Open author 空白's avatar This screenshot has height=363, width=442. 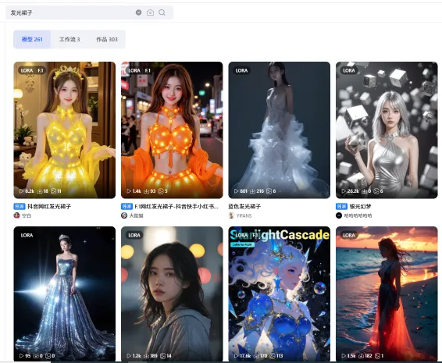click(16, 215)
